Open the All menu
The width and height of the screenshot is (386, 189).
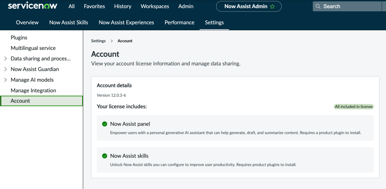(x=72, y=6)
